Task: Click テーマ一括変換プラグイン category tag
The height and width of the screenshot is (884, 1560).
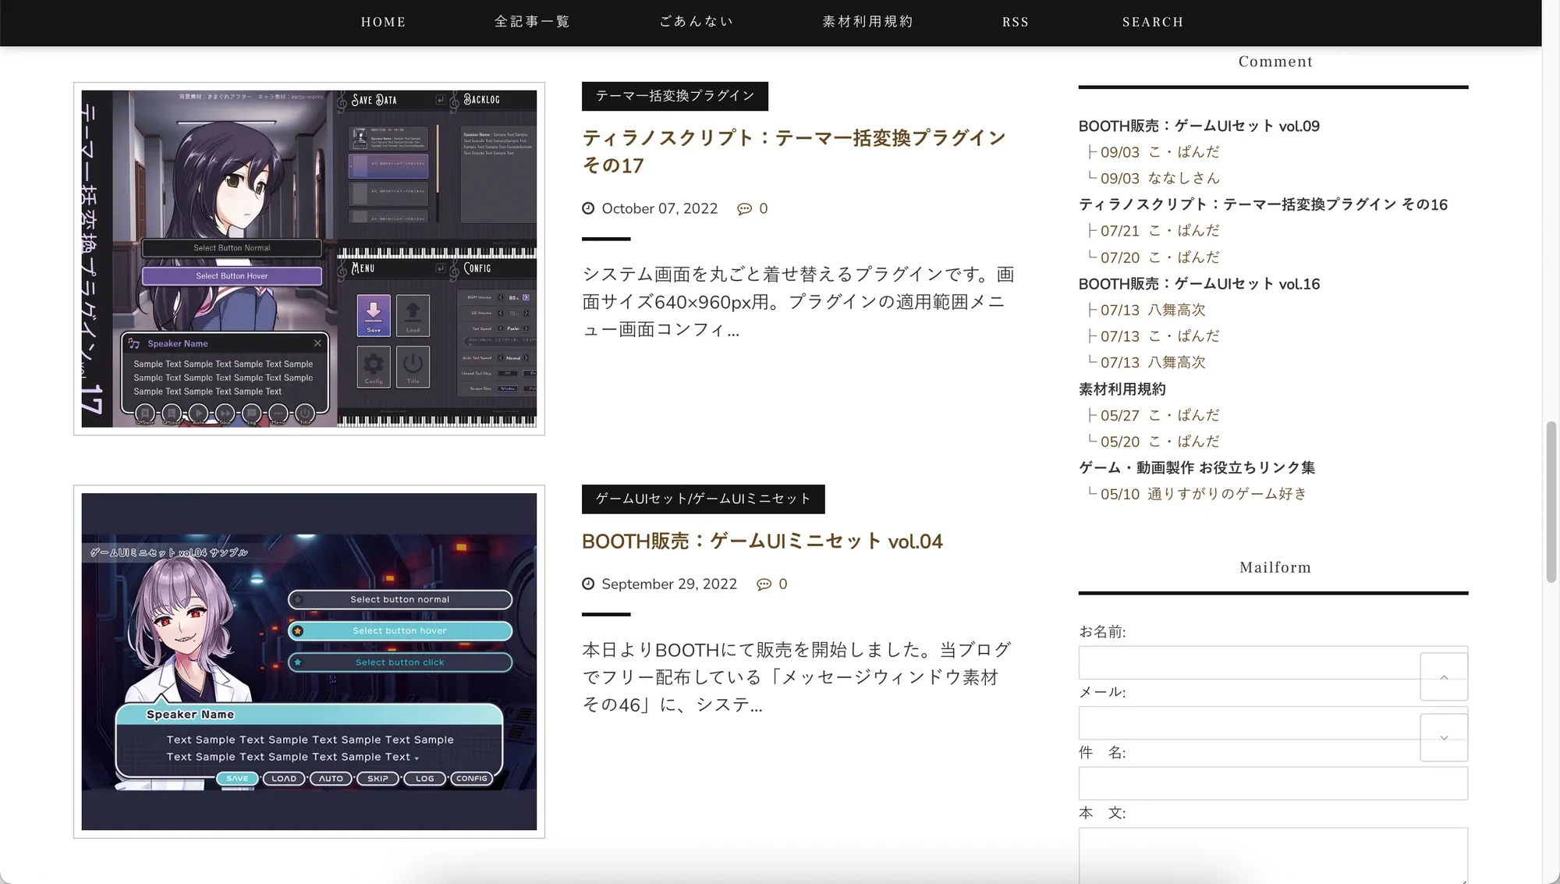Action: pos(675,96)
